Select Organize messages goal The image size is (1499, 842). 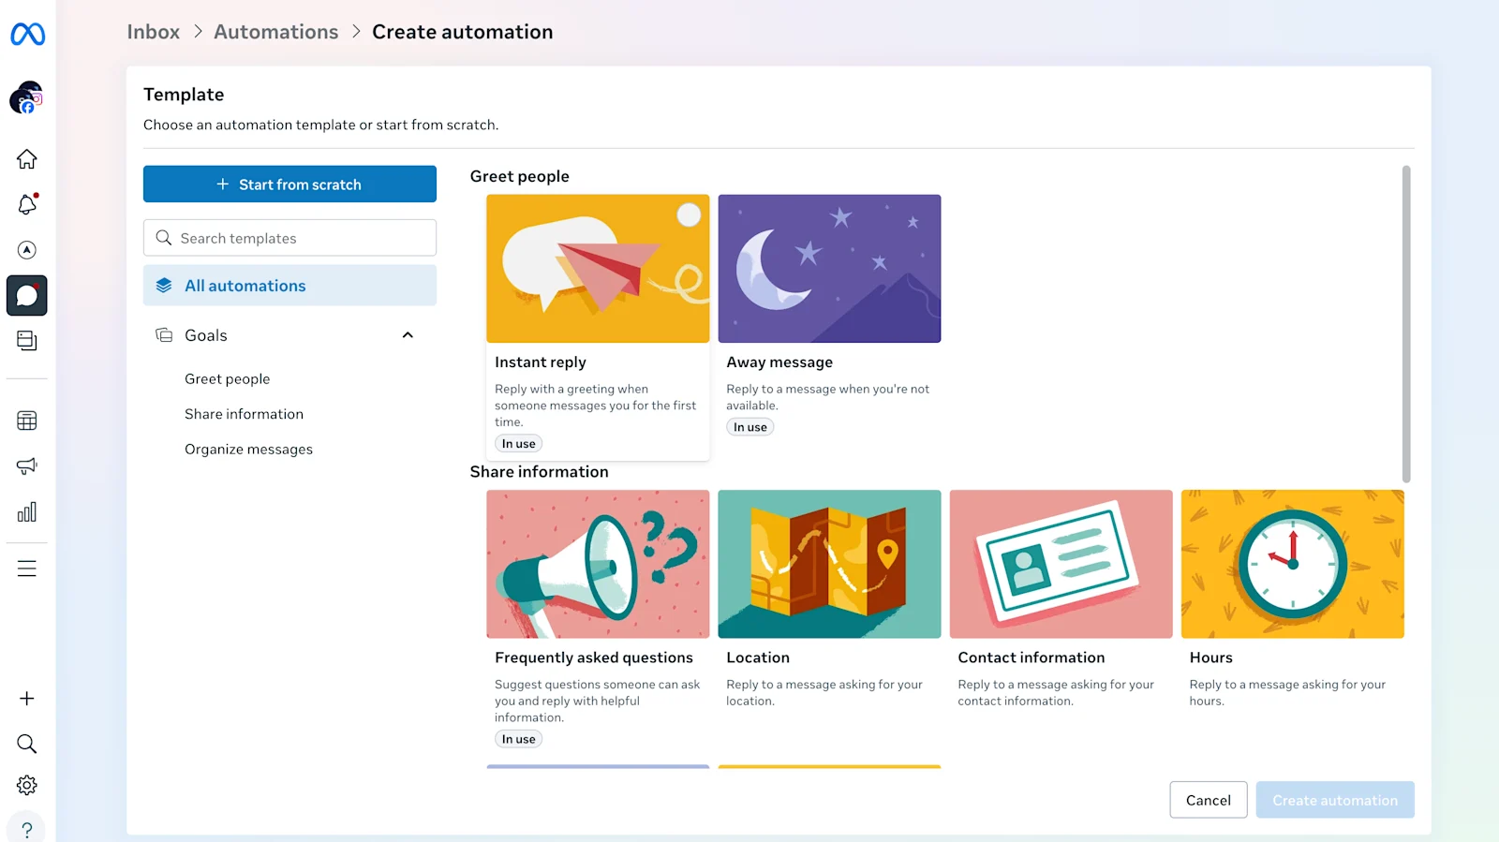[248, 450]
